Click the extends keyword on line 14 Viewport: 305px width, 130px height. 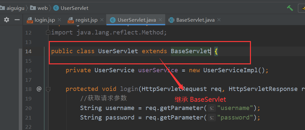(154, 51)
